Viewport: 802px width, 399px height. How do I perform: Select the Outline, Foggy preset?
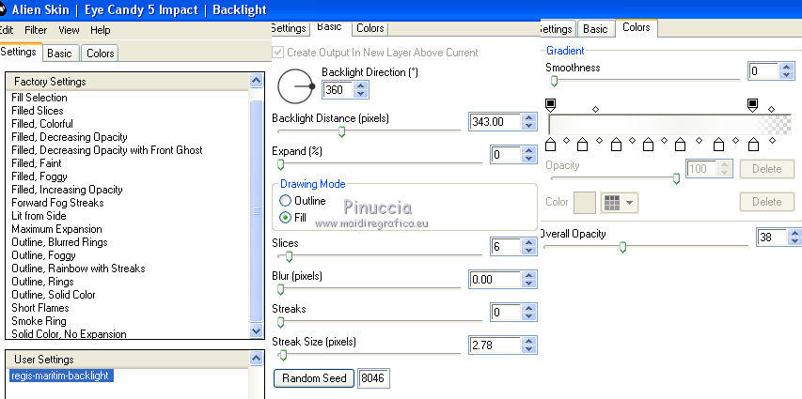pyautogui.click(x=43, y=255)
